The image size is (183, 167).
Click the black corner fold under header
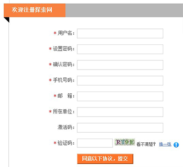coord(6,20)
